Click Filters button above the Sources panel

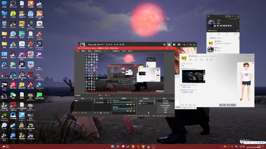(107, 95)
